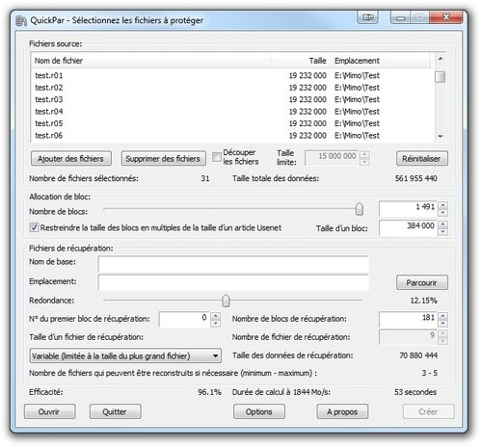482x447 pixels.
Task: Increase Nombre de blocs with up arrow
Action: (x=443, y=205)
